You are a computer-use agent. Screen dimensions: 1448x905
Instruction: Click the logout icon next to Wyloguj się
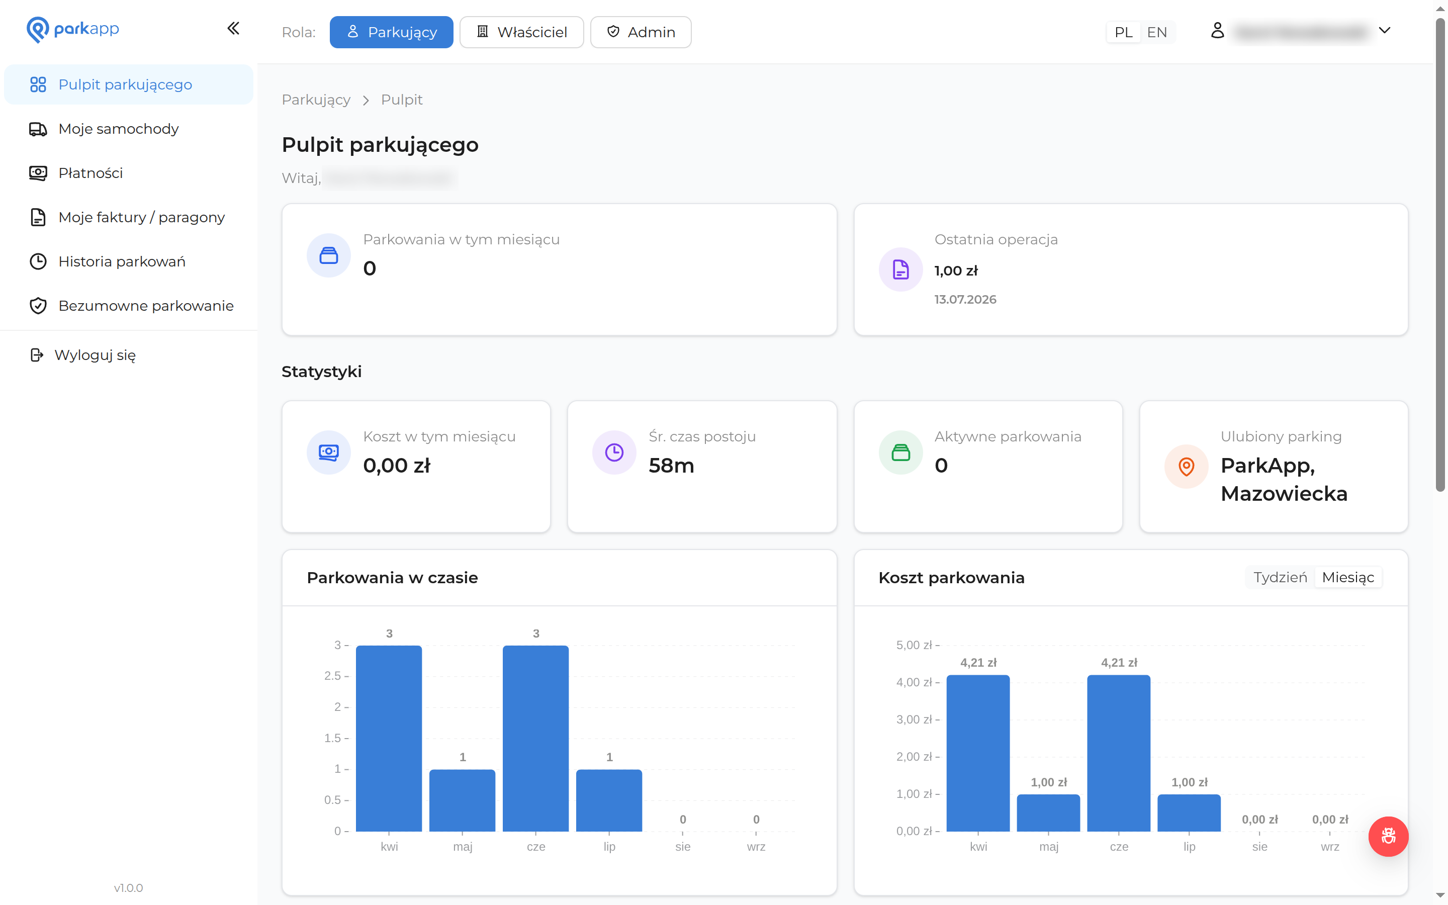click(x=37, y=355)
